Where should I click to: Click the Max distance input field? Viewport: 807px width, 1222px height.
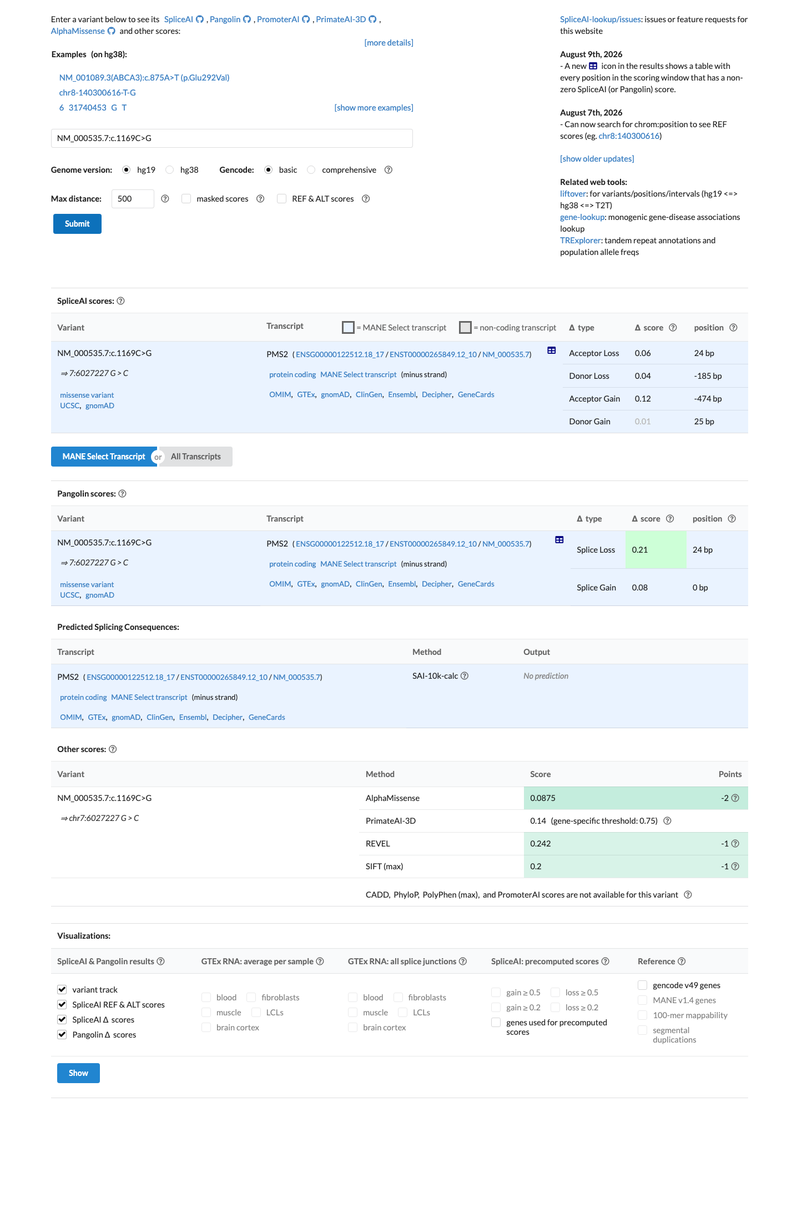pos(133,199)
